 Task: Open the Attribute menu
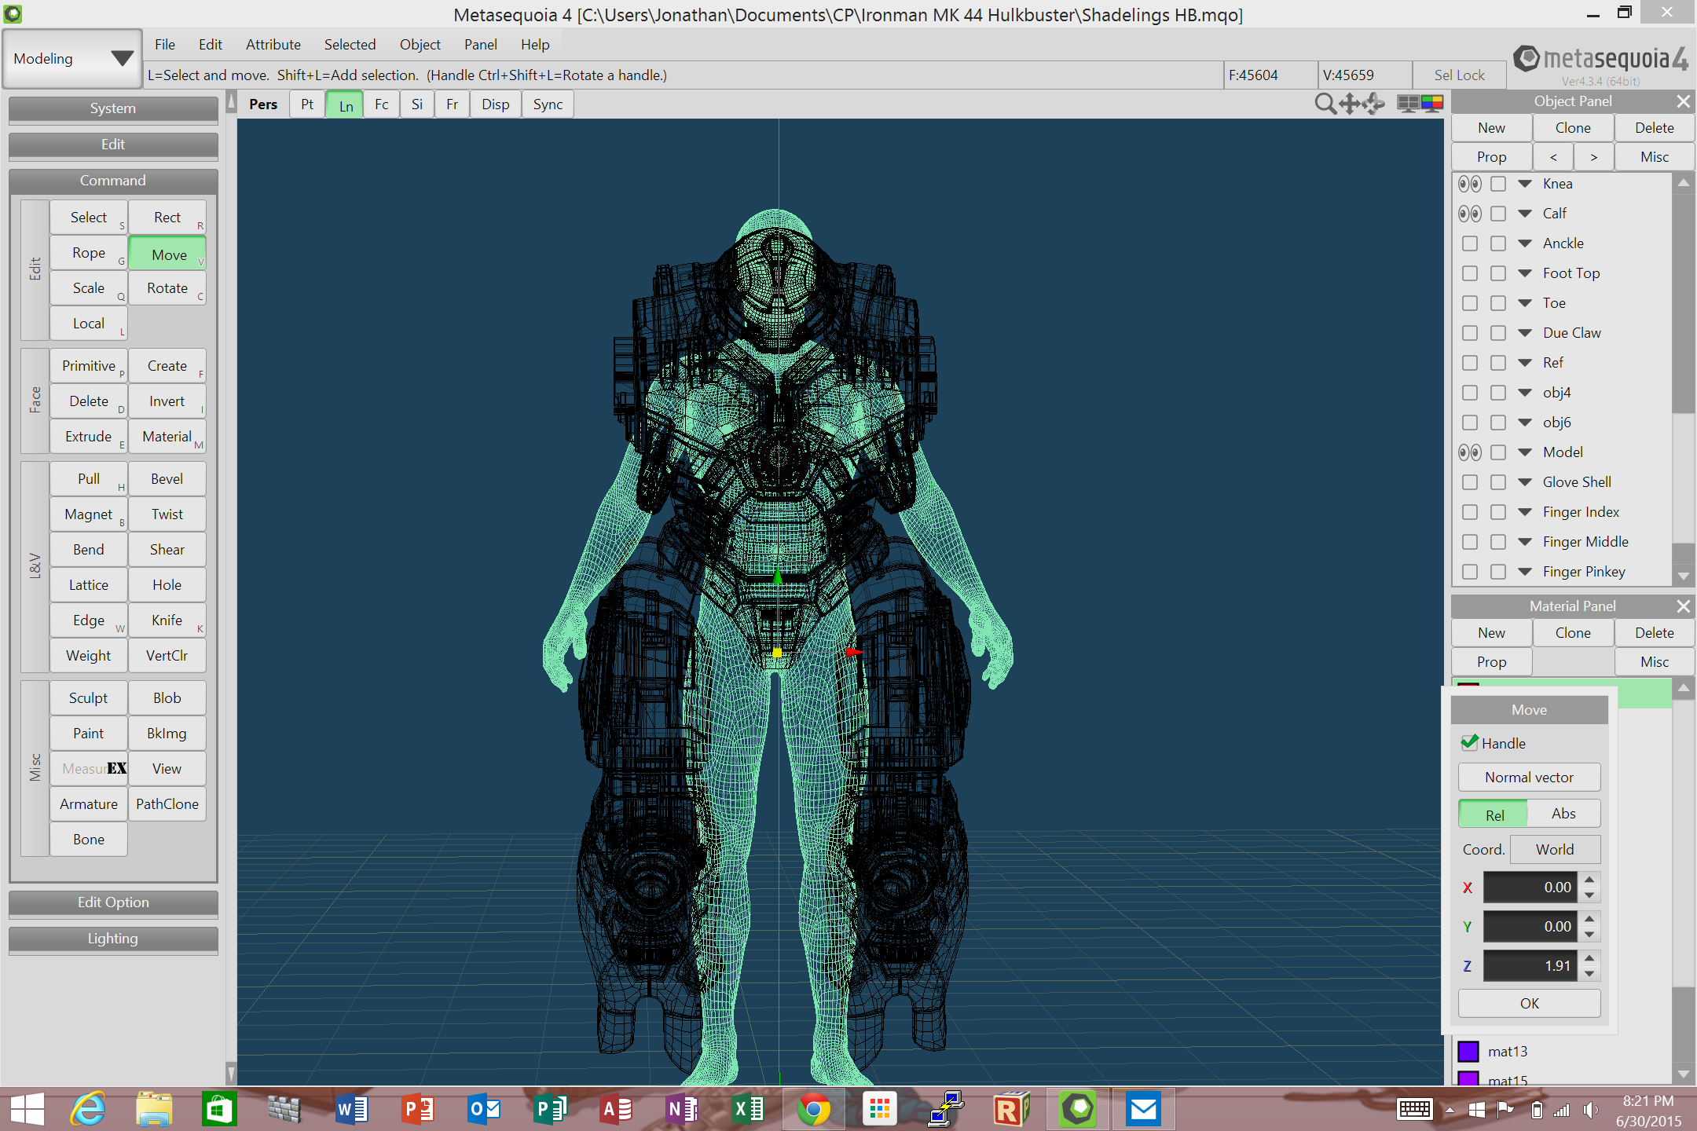273,45
